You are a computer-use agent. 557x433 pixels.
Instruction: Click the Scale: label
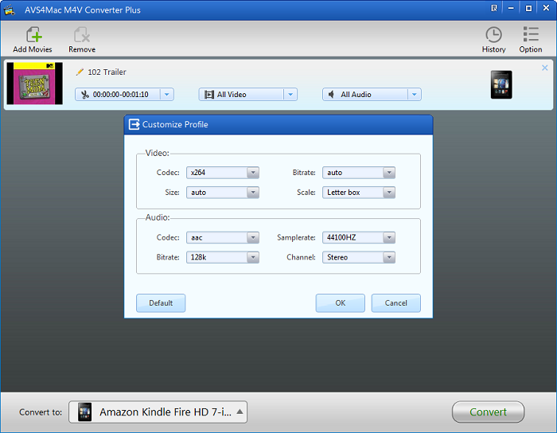click(306, 193)
